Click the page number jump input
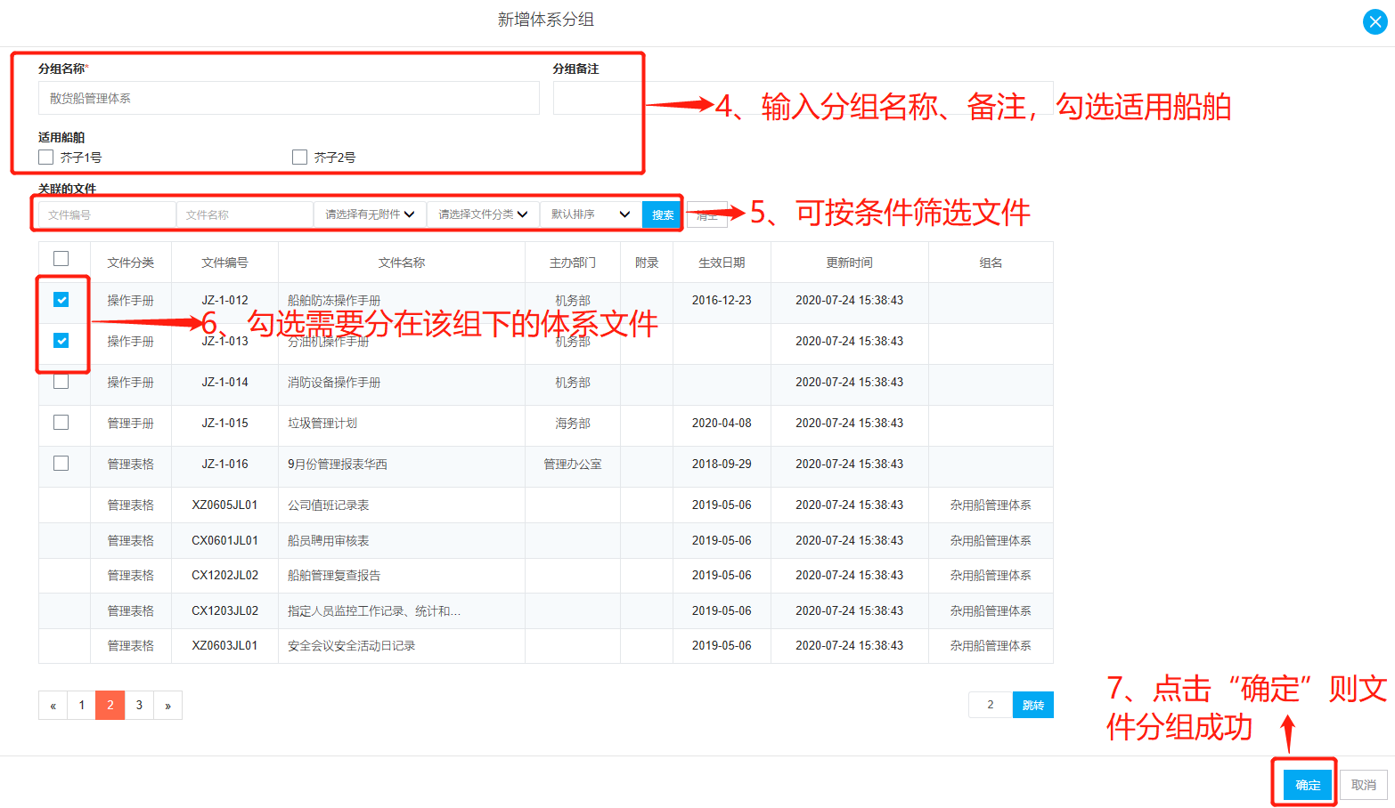The image size is (1395, 808). (991, 705)
